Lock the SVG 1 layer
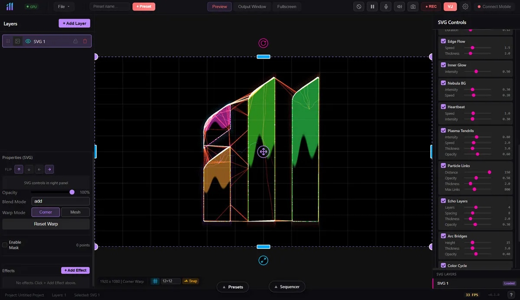Image resolution: width=520 pixels, height=300 pixels. (75, 41)
